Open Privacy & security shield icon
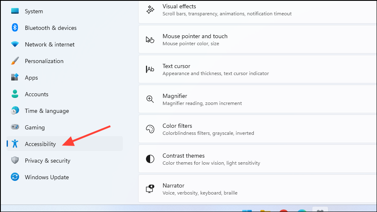377x212 pixels. pos(15,160)
